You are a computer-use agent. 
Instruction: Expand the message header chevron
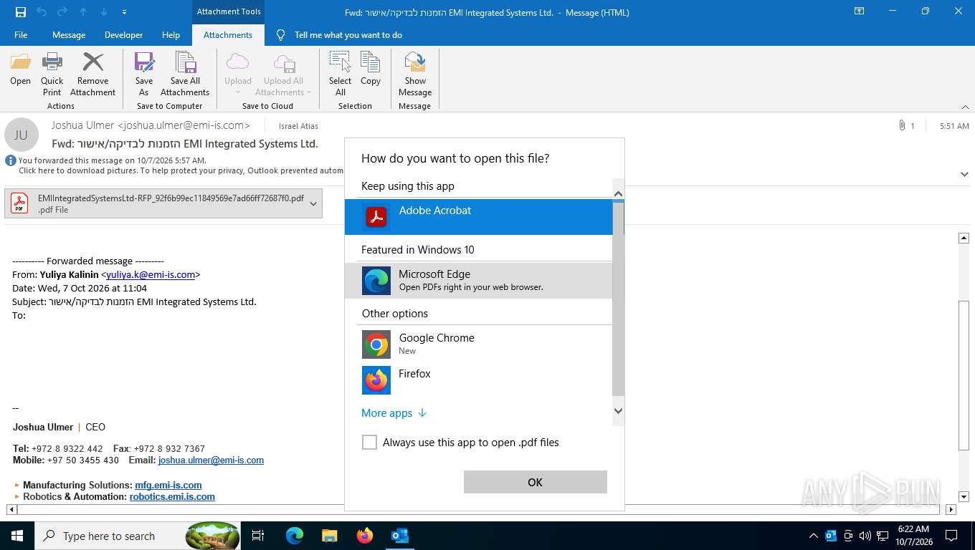[965, 174]
